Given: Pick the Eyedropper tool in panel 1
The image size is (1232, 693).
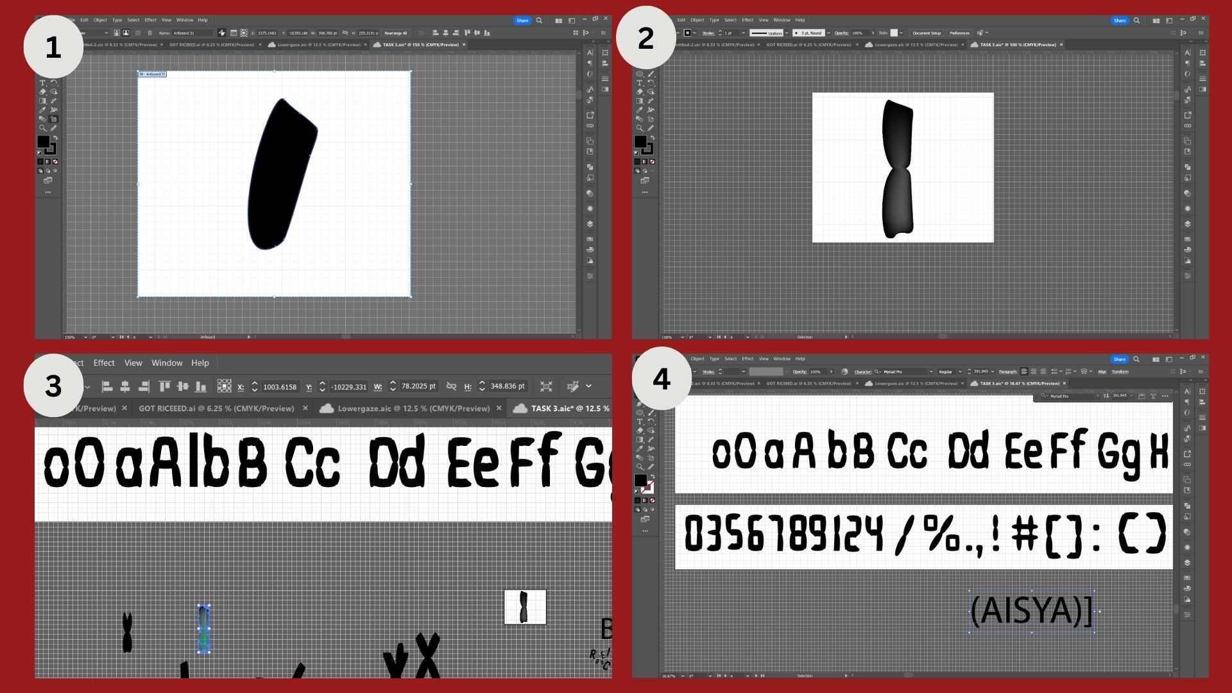Looking at the screenshot, I should 42,110.
